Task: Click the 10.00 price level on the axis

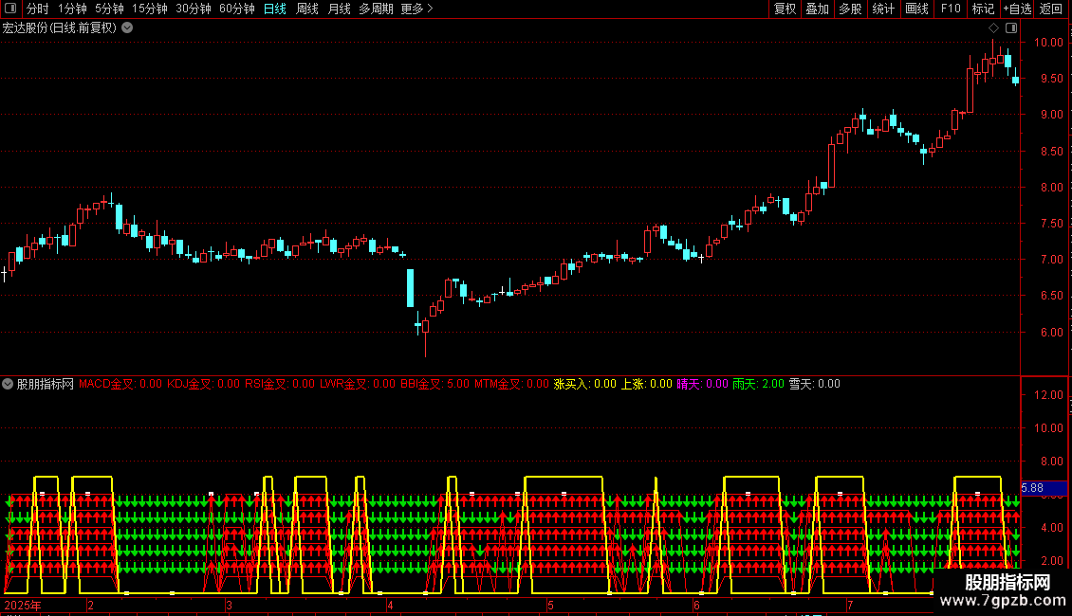Action: (x=1048, y=43)
